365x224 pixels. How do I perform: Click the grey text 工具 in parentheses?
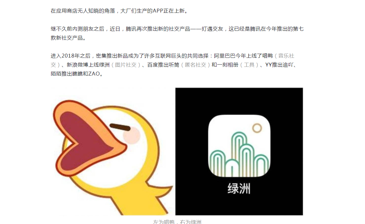pos(249,65)
